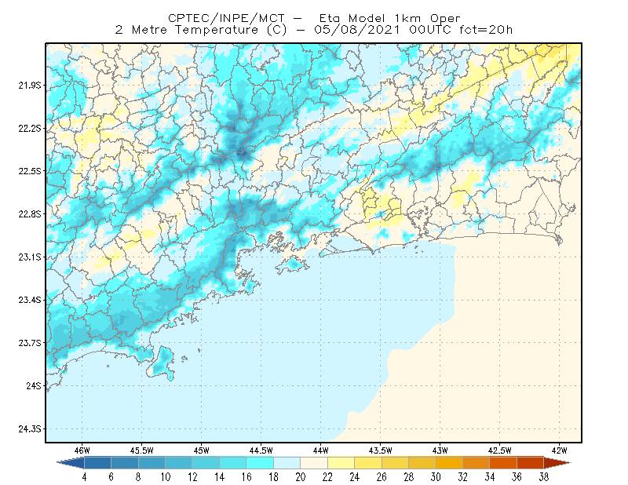Viewport: 628px width, 485px height.
Task: Click the 24.3S latitude axis label
Action: (x=29, y=429)
